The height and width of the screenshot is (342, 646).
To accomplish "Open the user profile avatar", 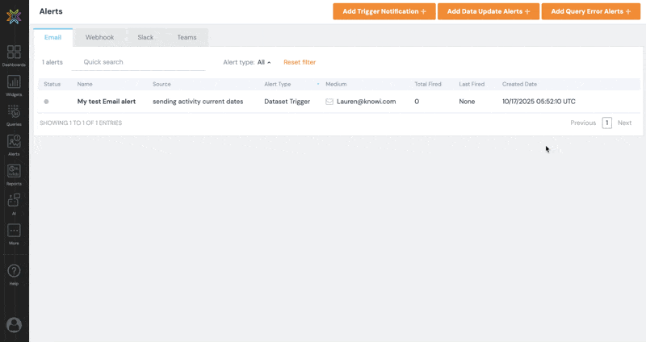I will point(14,324).
